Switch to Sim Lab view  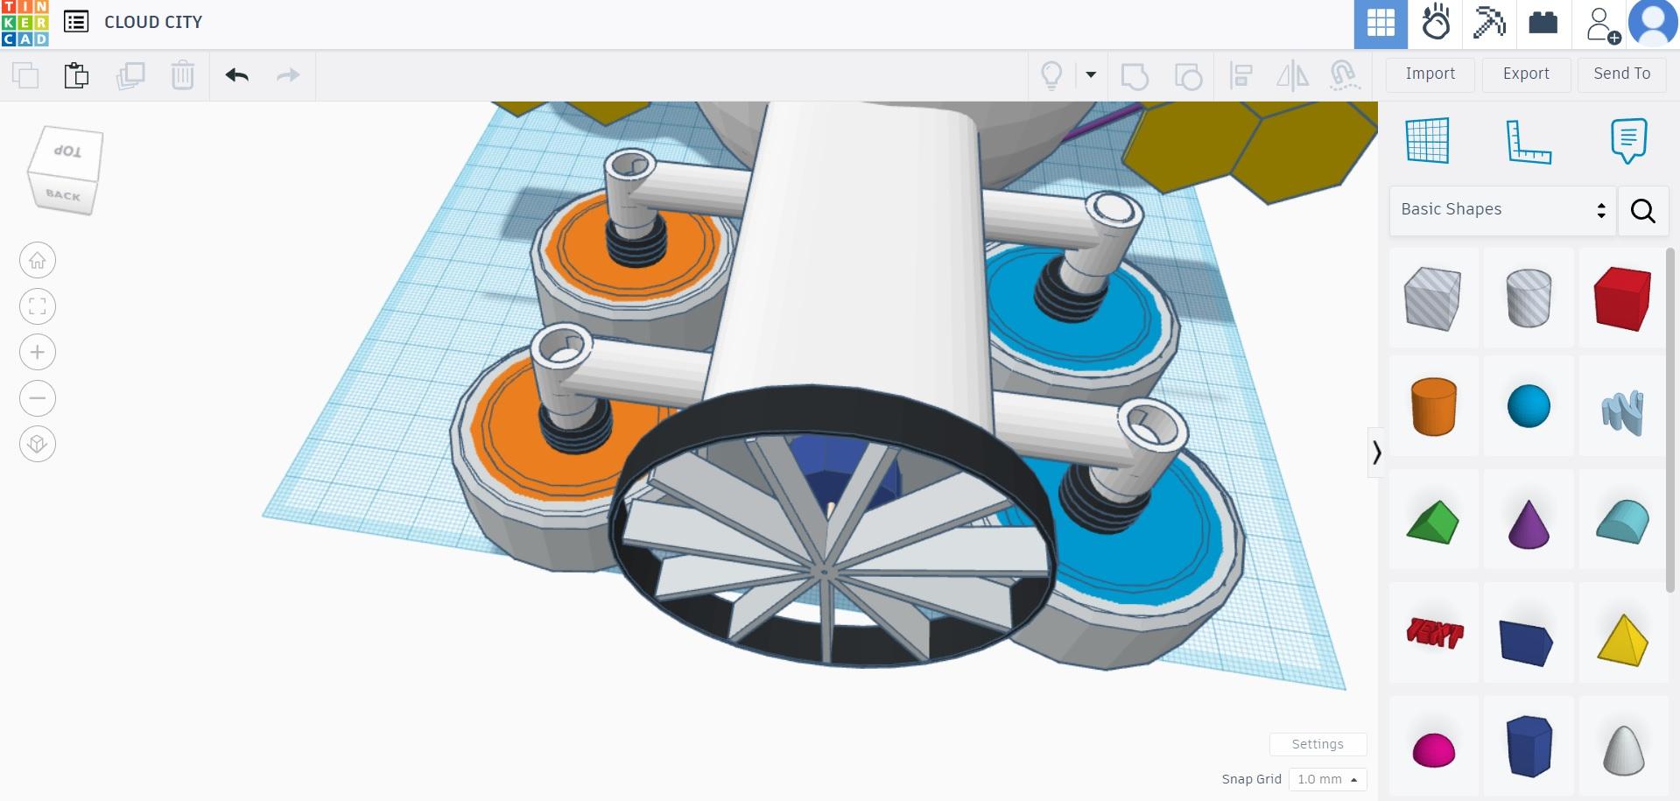[x=1436, y=24]
